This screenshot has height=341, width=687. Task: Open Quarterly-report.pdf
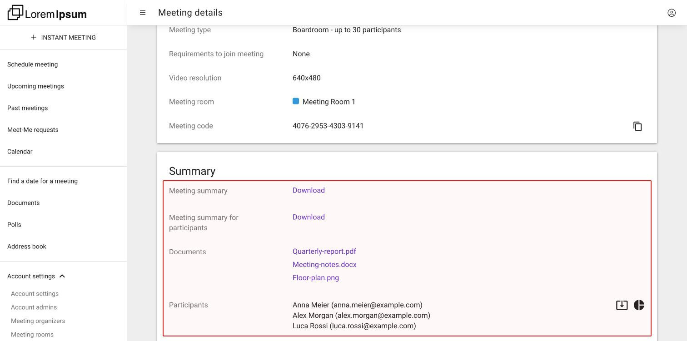coord(324,252)
